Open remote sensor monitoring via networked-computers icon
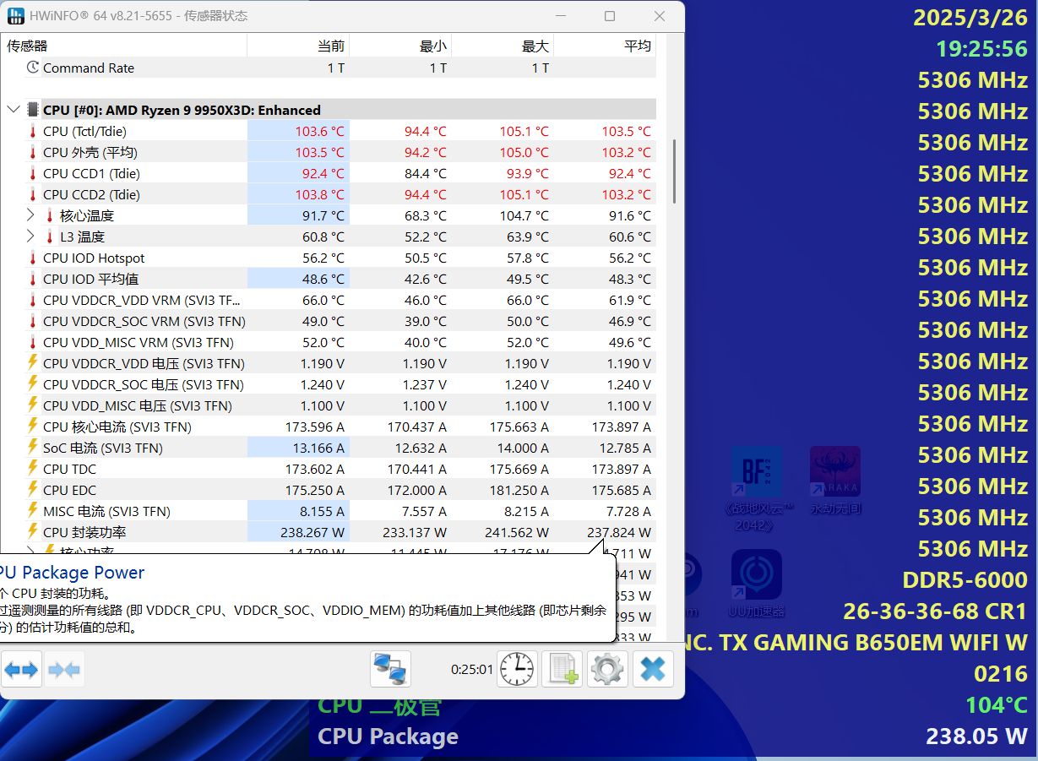1038x761 pixels. point(389,668)
